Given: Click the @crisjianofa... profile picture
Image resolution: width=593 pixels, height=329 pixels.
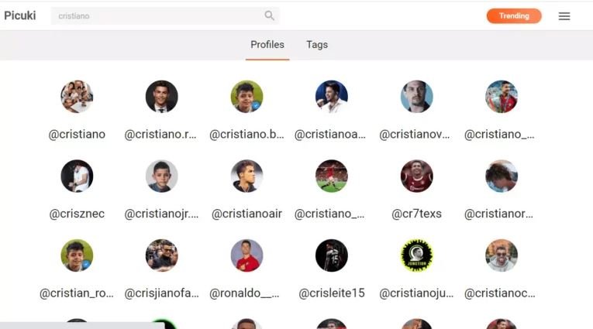Looking at the screenshot, I should (162, 255).
